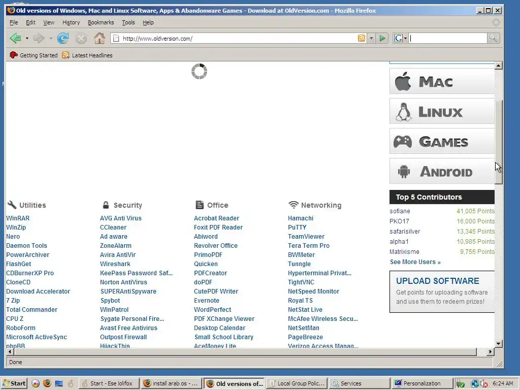Go to the Home page icon
This screenshot has height=390, width=520.
pyautogui.click(x=100, y=39)
